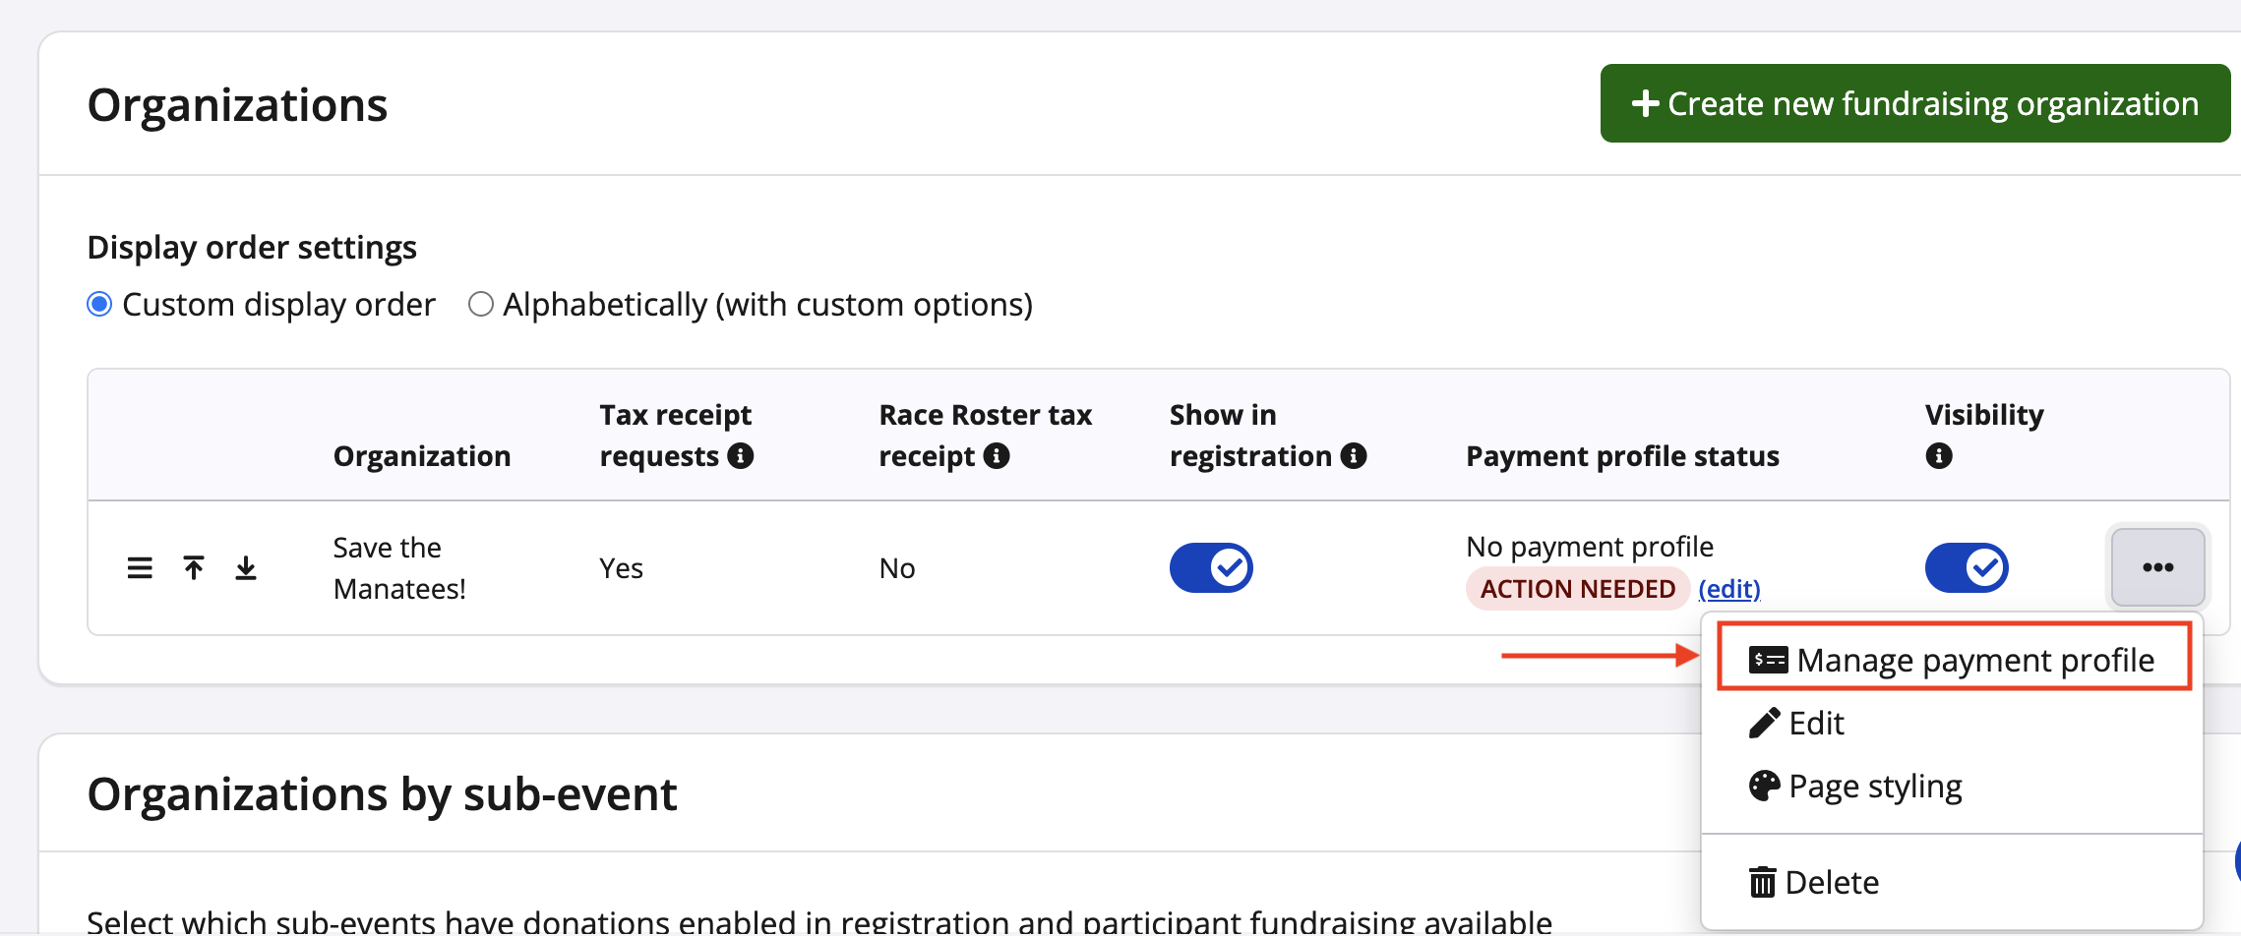Click the ACTION NEEDED status badge

click(x=1577, y=589)
